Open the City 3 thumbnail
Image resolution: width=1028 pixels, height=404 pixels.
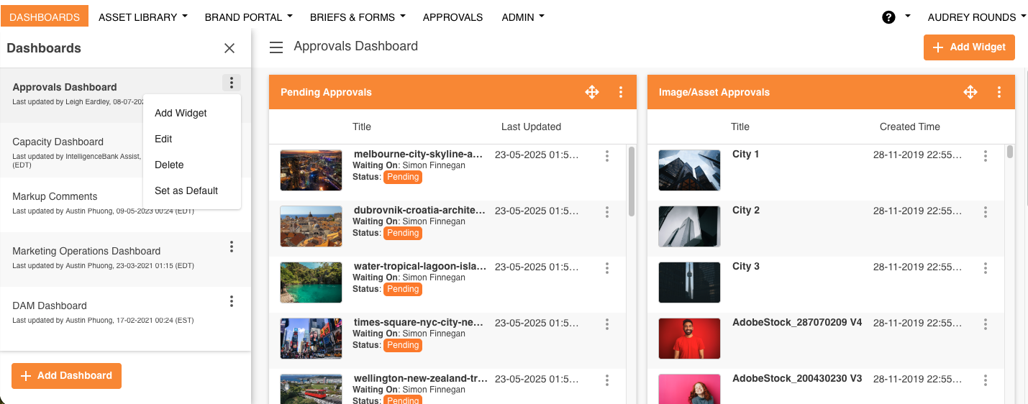689,282
